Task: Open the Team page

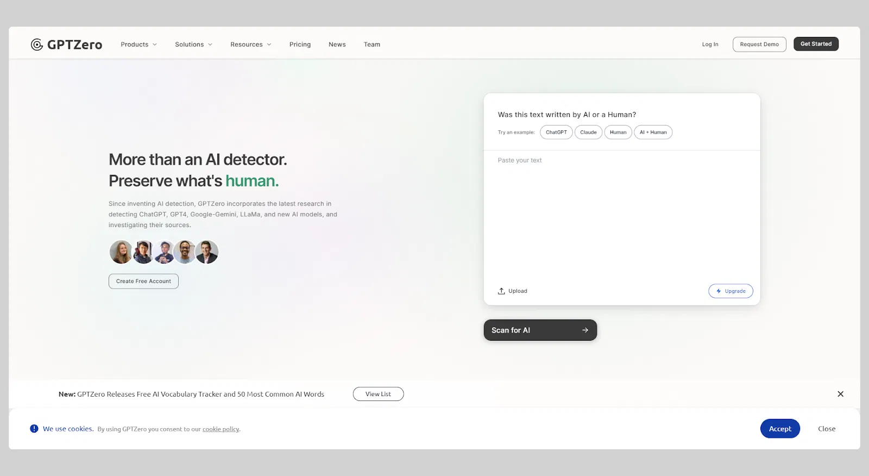Action: click(372, 45)
